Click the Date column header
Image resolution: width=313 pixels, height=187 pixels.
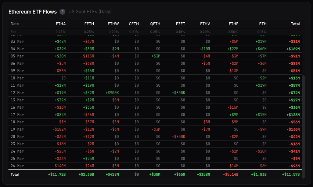click(15, 24)
